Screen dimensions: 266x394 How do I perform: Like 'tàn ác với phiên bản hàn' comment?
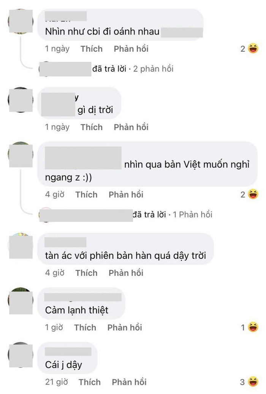(87, 273)
